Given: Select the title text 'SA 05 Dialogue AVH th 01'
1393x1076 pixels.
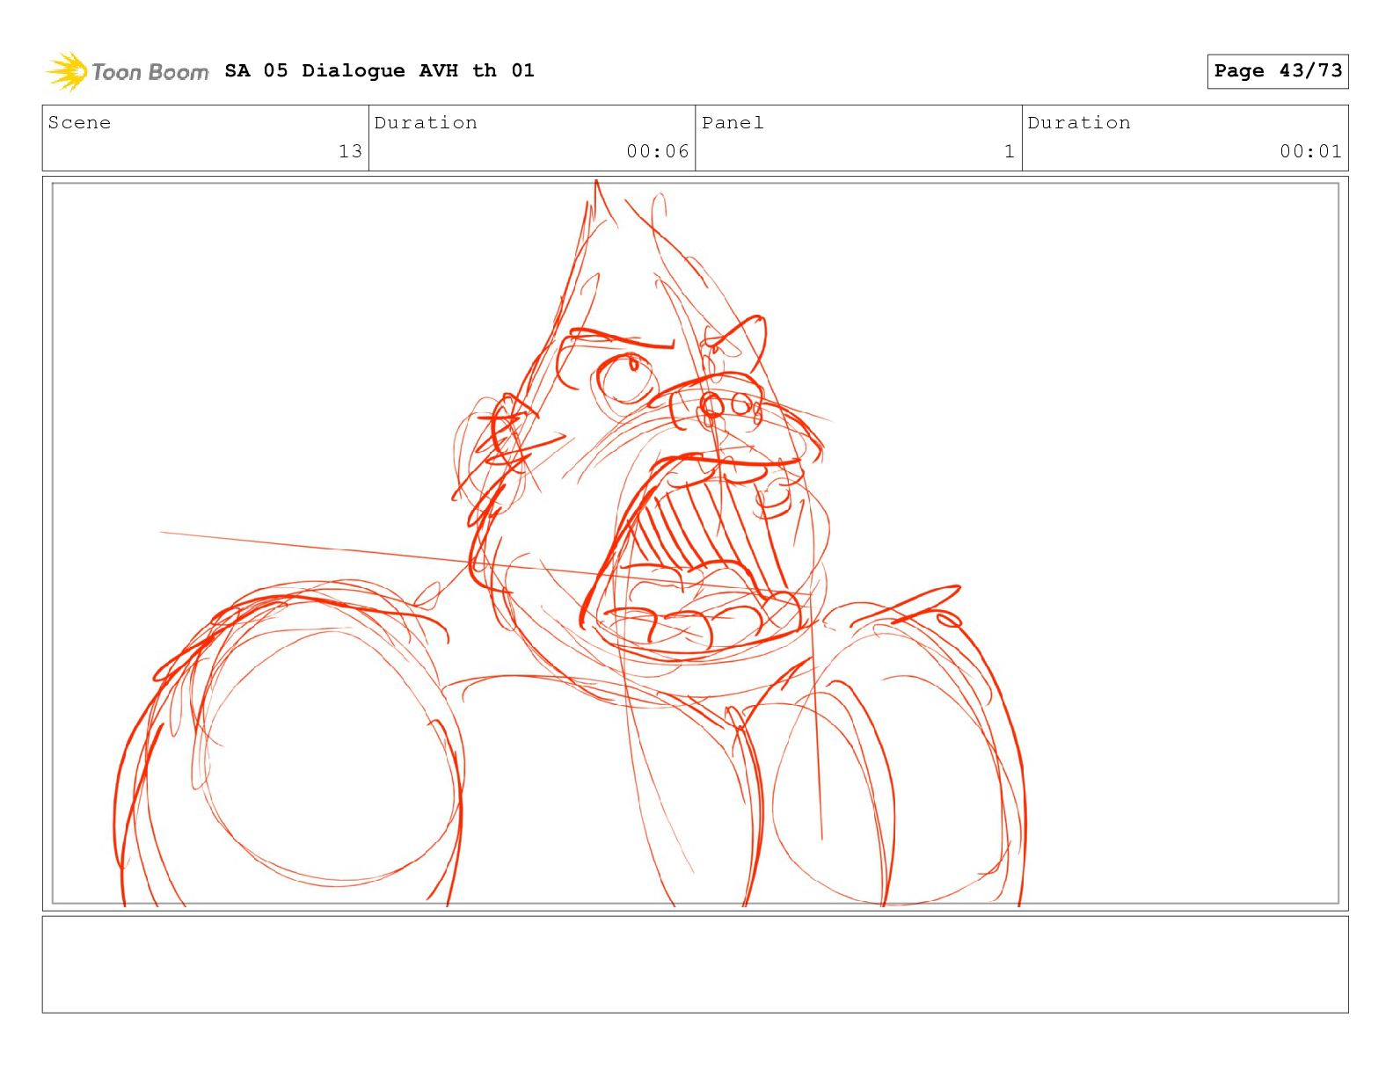Looking at the screenshot, I should [x=379, y=70].
